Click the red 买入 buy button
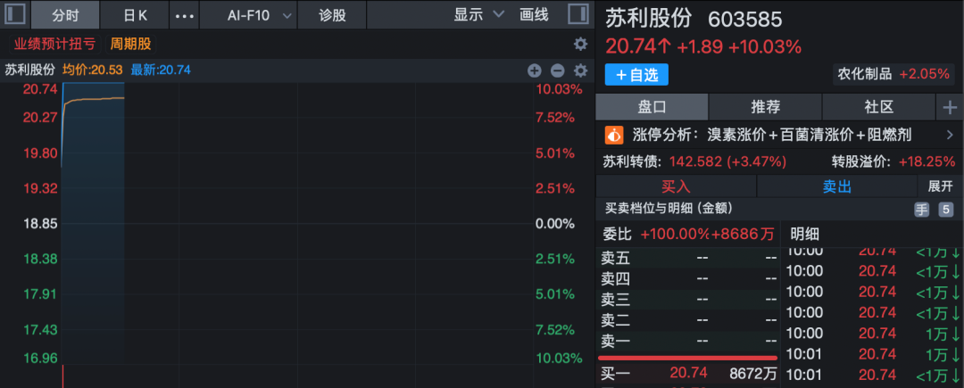This screenshot has height=388, width=964. (677, 186)
